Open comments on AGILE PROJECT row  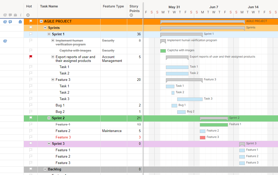tap(10, 22)
